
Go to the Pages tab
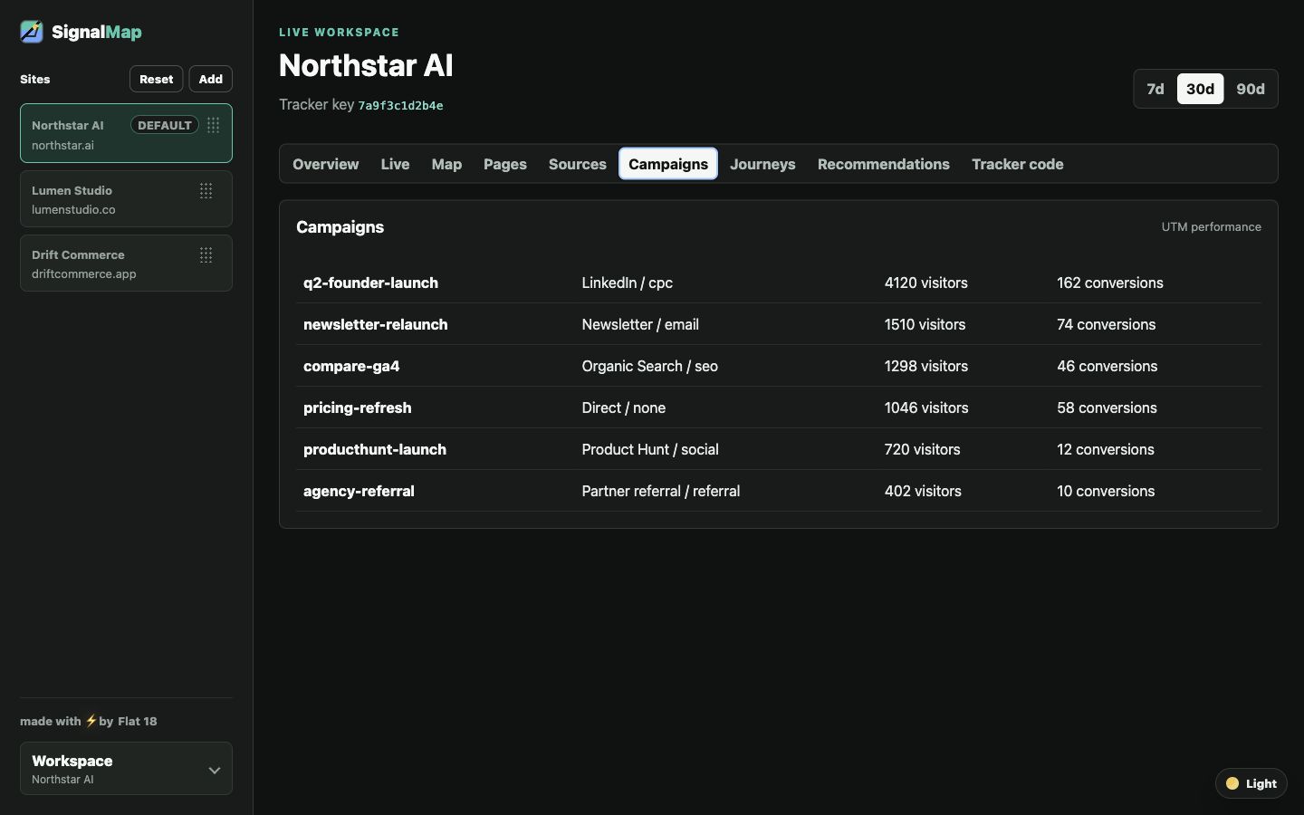[504, 164]
